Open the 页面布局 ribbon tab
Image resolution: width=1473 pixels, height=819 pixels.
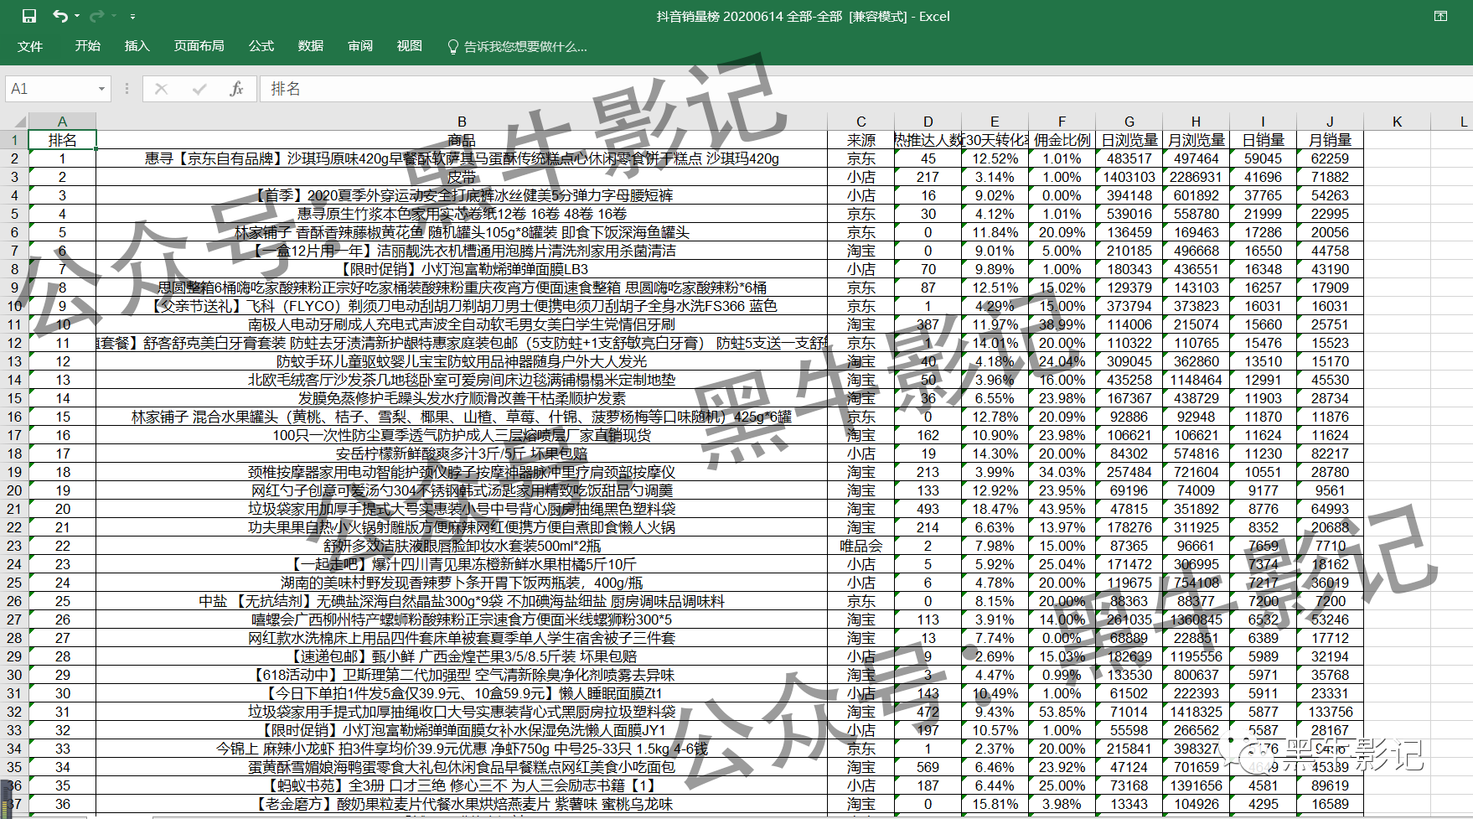tap(199, 46)
